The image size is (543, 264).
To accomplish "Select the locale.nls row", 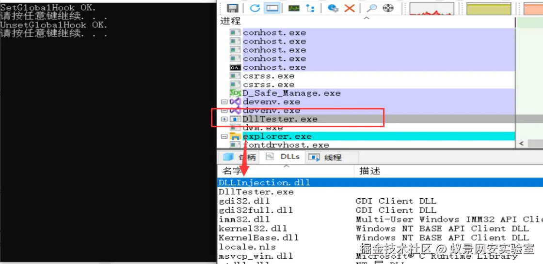I will pos(247,247).
